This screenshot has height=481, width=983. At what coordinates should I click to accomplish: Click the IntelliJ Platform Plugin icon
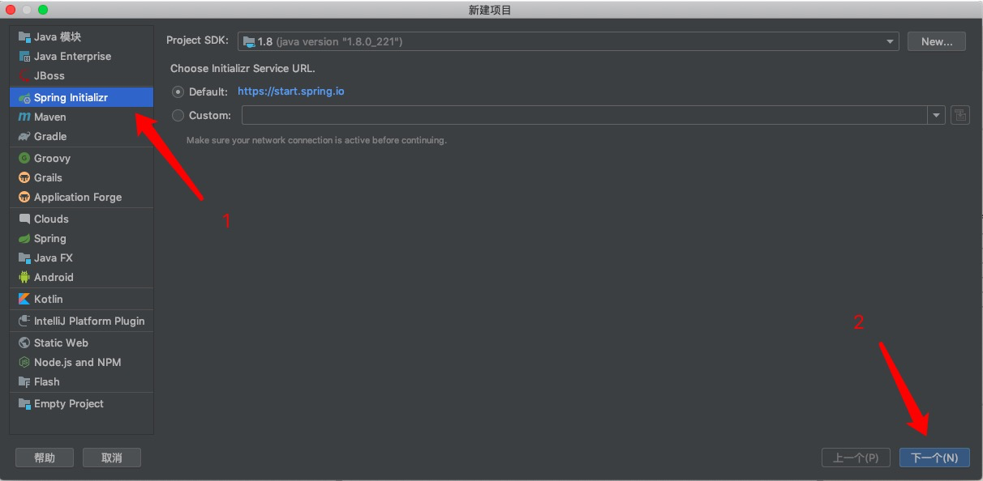(24, 321)
